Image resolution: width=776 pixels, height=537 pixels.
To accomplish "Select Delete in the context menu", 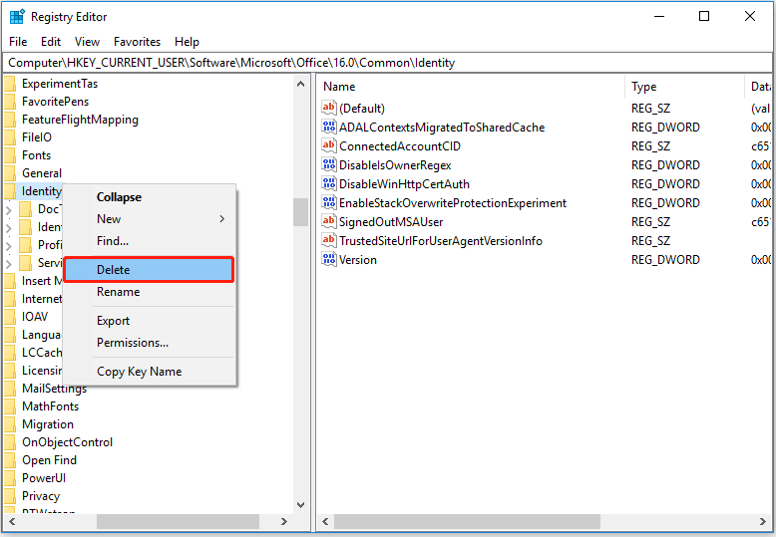I will pos(149,270).
